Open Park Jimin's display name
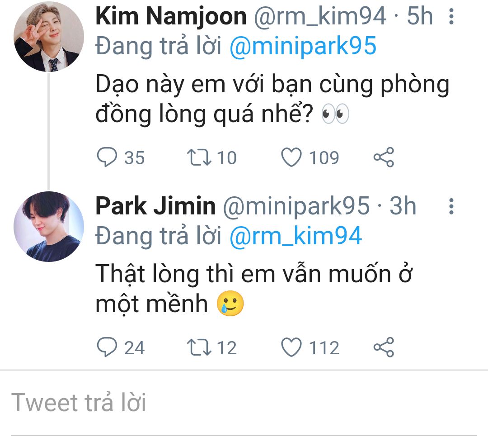 [155, 206]
